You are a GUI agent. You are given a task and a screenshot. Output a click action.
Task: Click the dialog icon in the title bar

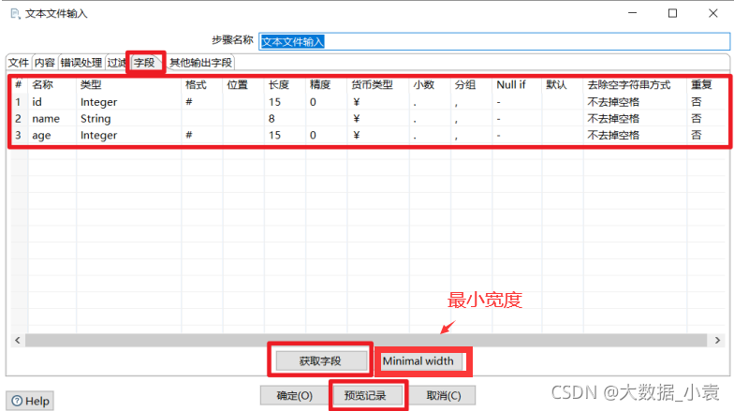pos(15,13)
